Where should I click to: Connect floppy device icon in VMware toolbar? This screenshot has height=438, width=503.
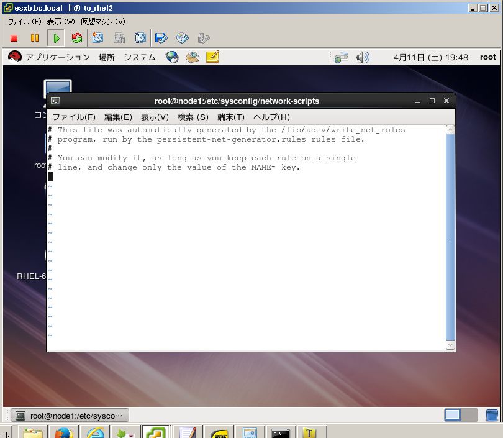(161, 38)
